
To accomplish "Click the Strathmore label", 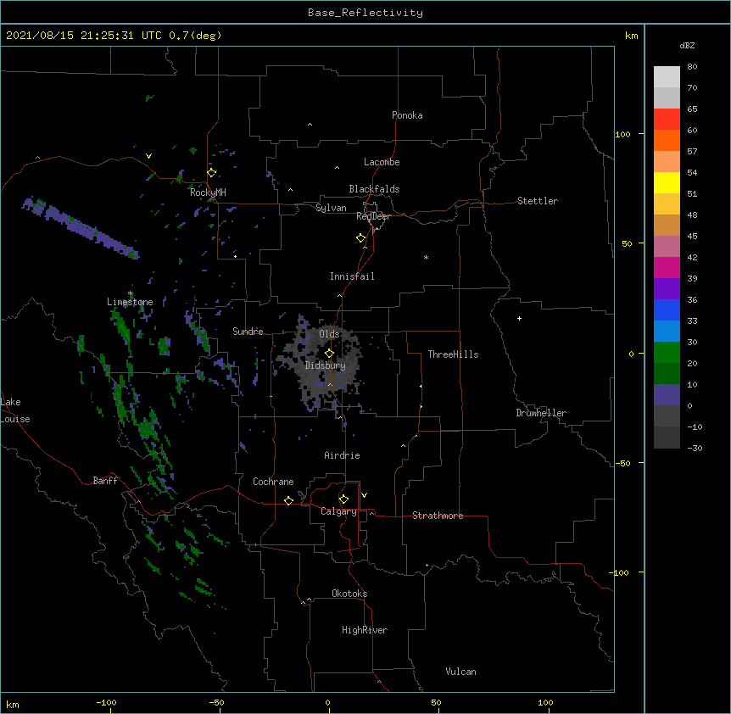I will coord(438,516).
